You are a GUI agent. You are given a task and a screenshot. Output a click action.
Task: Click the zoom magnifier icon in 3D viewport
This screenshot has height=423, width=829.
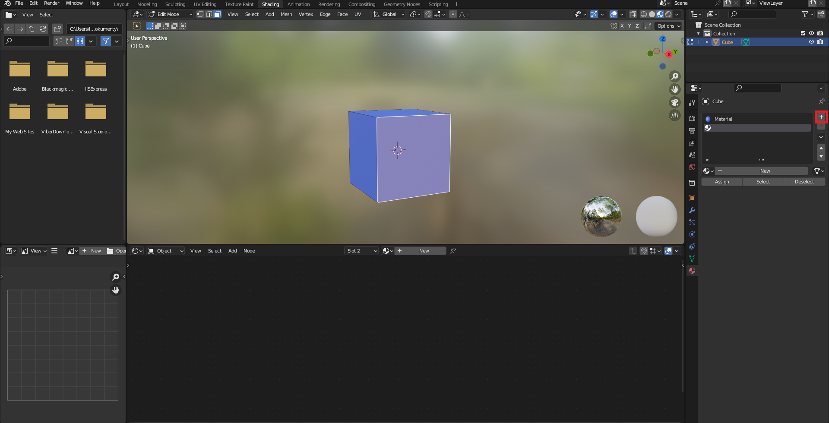click(674, 76)
